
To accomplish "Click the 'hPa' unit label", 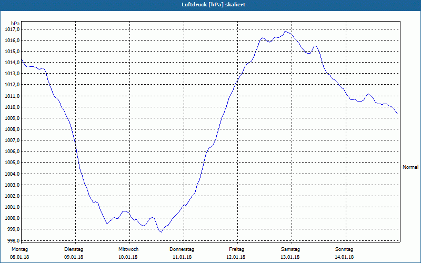I will coord(15,24).
